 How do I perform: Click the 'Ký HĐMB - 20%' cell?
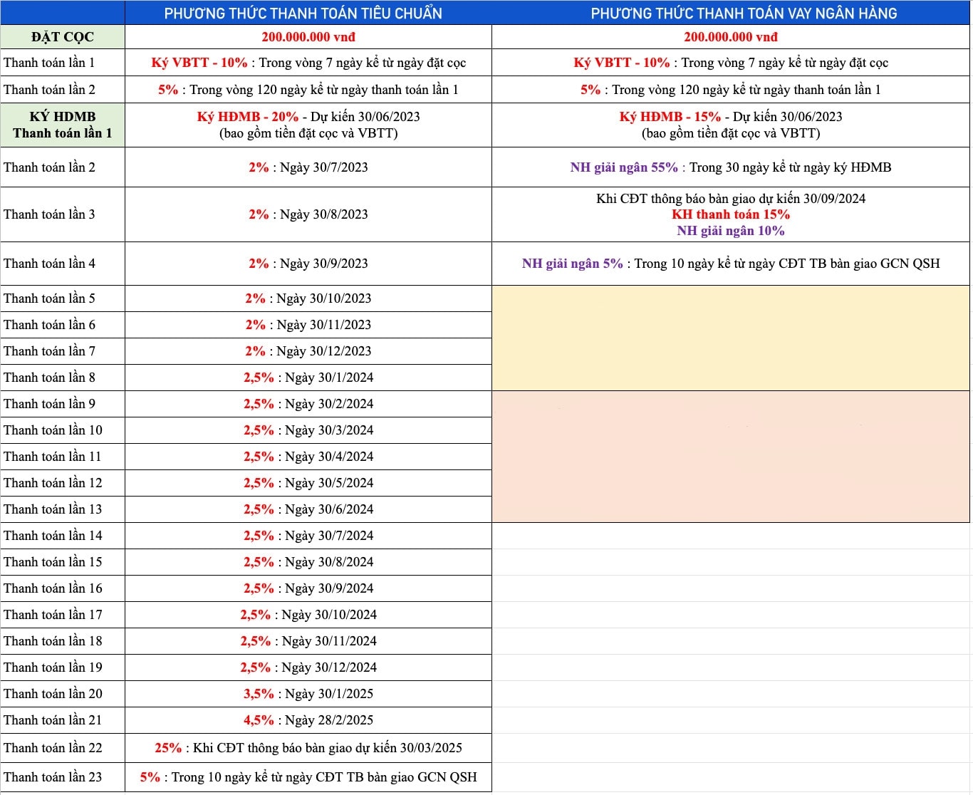point(308,125)
